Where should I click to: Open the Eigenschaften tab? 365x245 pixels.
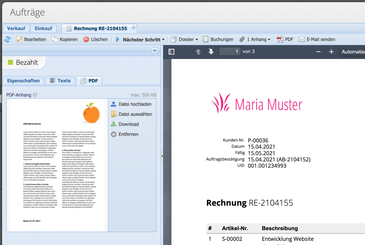23,80
